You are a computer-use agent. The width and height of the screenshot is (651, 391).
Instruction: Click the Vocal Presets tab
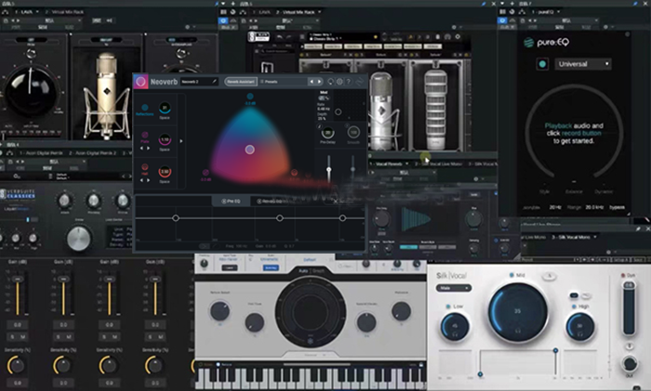(388, 164)
